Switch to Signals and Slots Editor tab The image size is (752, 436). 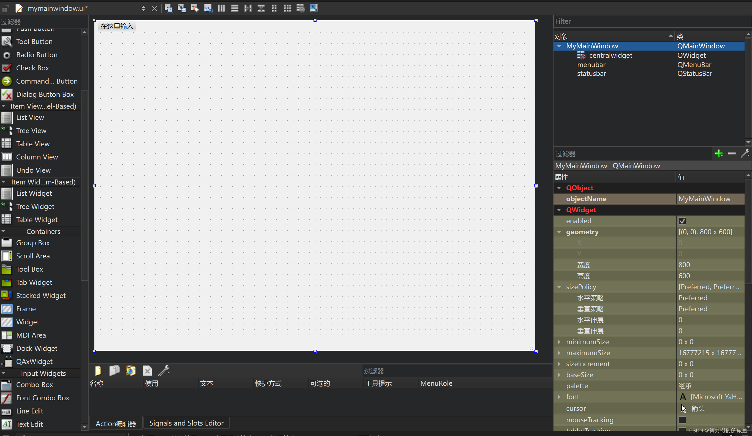[186, 423]
